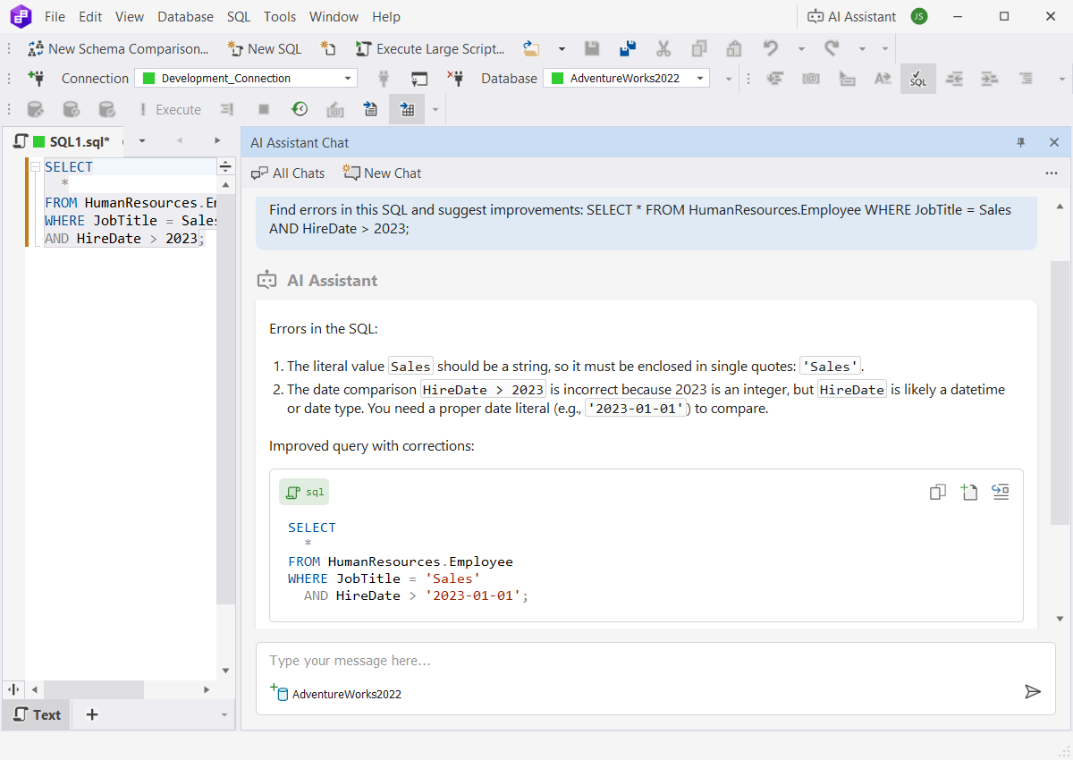Viewport: 1073px width, 760px height.
Task: Open the View menu
Action: click(130, 16)
